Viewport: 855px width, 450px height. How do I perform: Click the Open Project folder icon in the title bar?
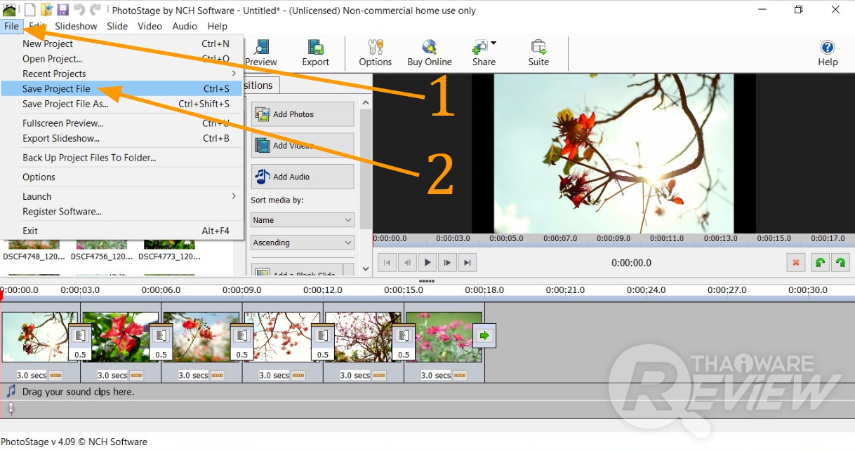point(47,10)
